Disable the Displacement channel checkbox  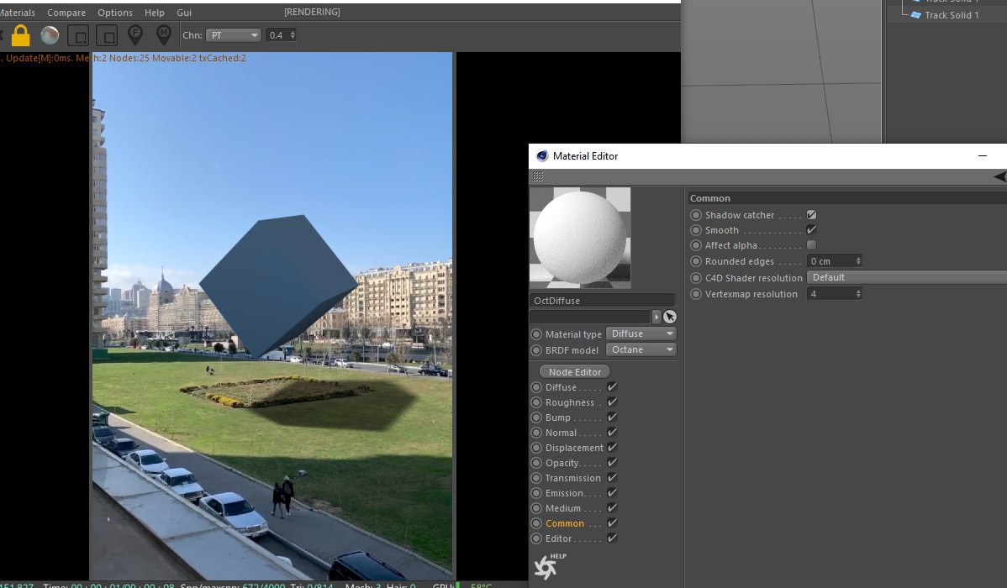612,448
